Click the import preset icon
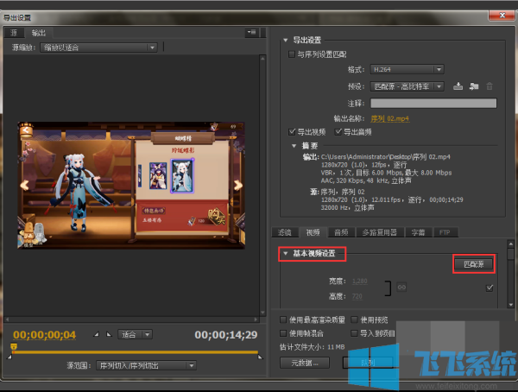This screenshot has width=518, height=392. tap(473, 85)
